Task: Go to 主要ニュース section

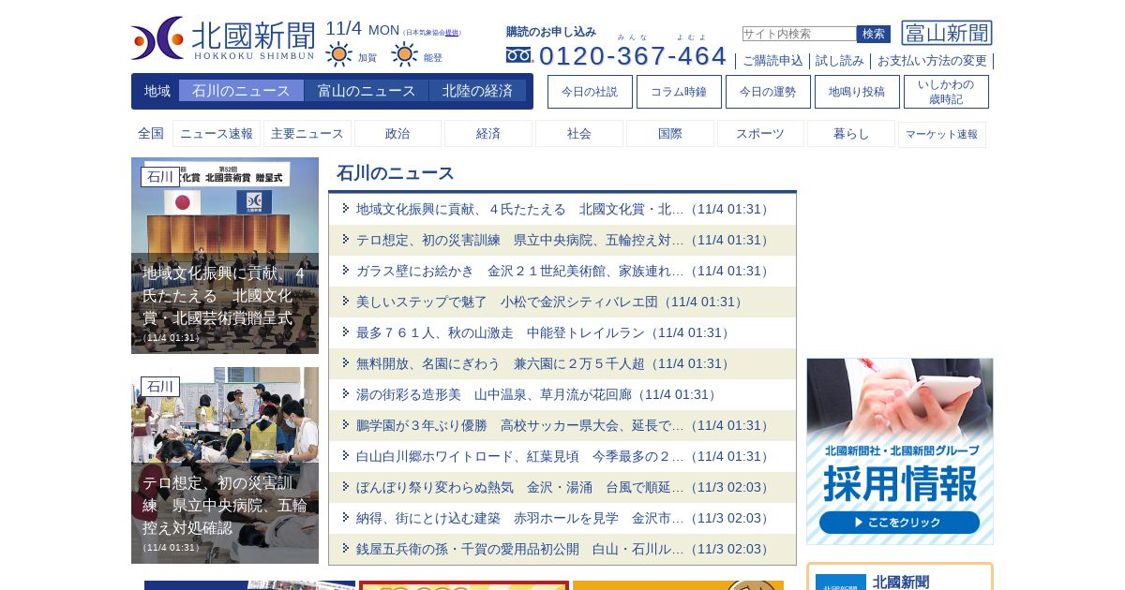Action: tap(307, 134)
